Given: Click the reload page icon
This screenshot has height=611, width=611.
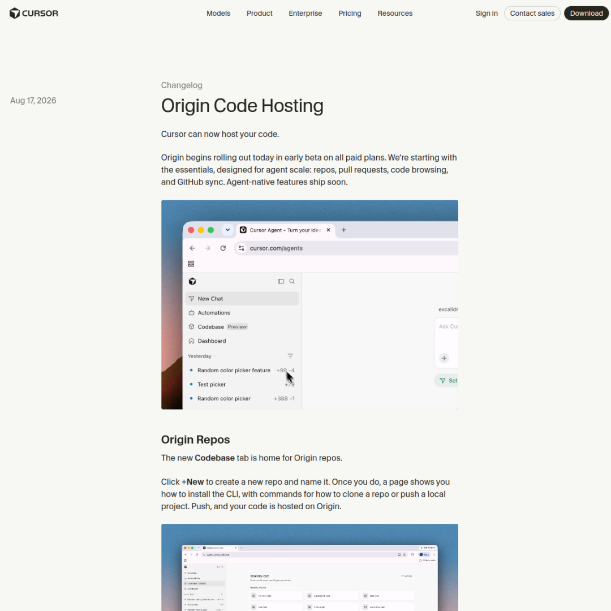Looking at the screenshot, I should coord(223,248).
